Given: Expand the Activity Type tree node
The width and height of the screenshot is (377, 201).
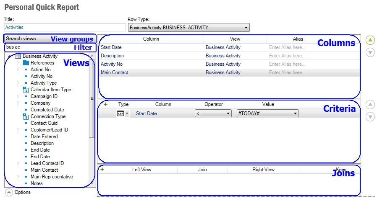Looking at the screenshot, I should (x=18, y=83).
